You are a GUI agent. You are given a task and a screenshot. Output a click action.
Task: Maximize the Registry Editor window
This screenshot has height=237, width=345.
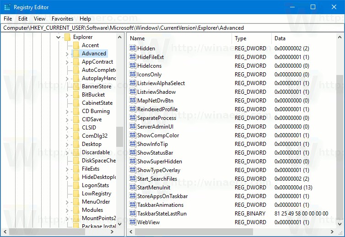click(313, 7)
